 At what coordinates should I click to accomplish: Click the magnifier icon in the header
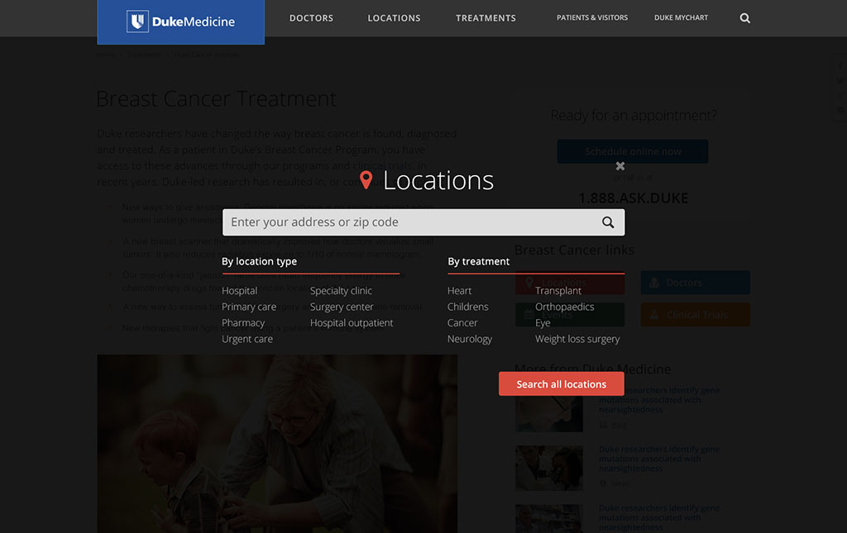coord(744,18)
